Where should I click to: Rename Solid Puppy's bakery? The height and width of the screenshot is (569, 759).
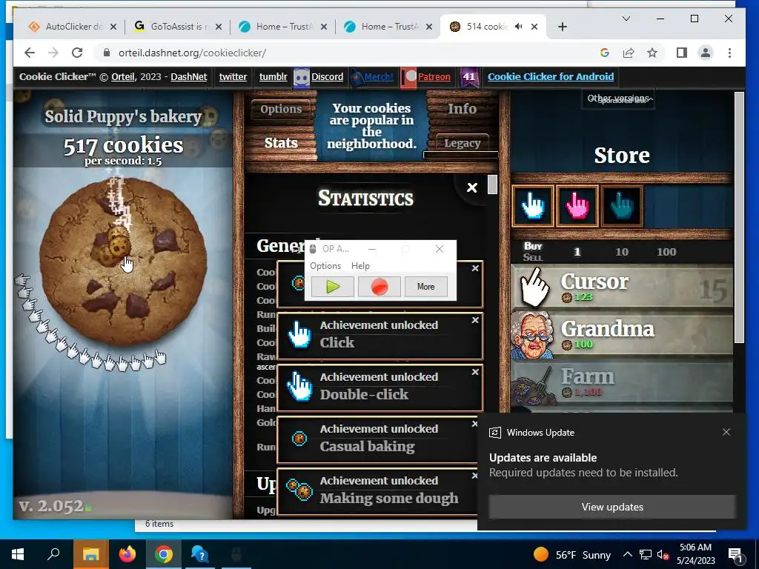pos(123,116)
